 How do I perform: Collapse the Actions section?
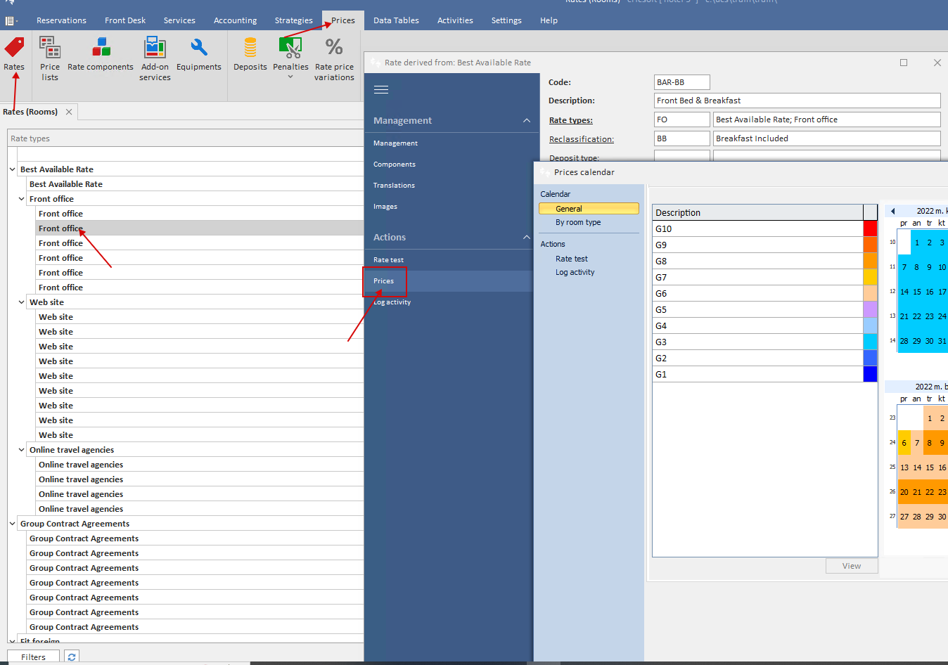(x=527, y=238)
